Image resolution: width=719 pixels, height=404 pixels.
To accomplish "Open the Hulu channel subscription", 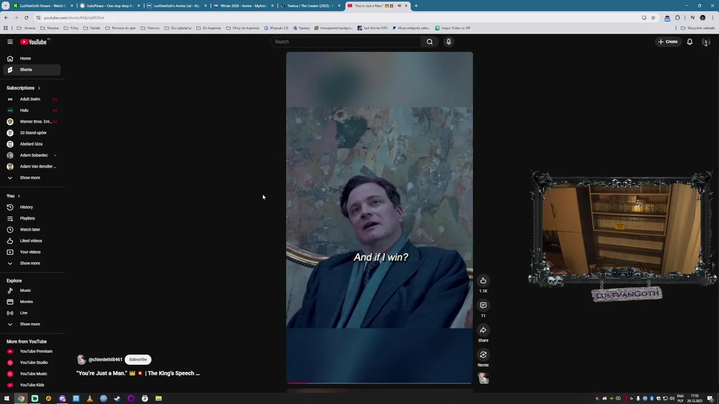I will click(x=31, y=111).
